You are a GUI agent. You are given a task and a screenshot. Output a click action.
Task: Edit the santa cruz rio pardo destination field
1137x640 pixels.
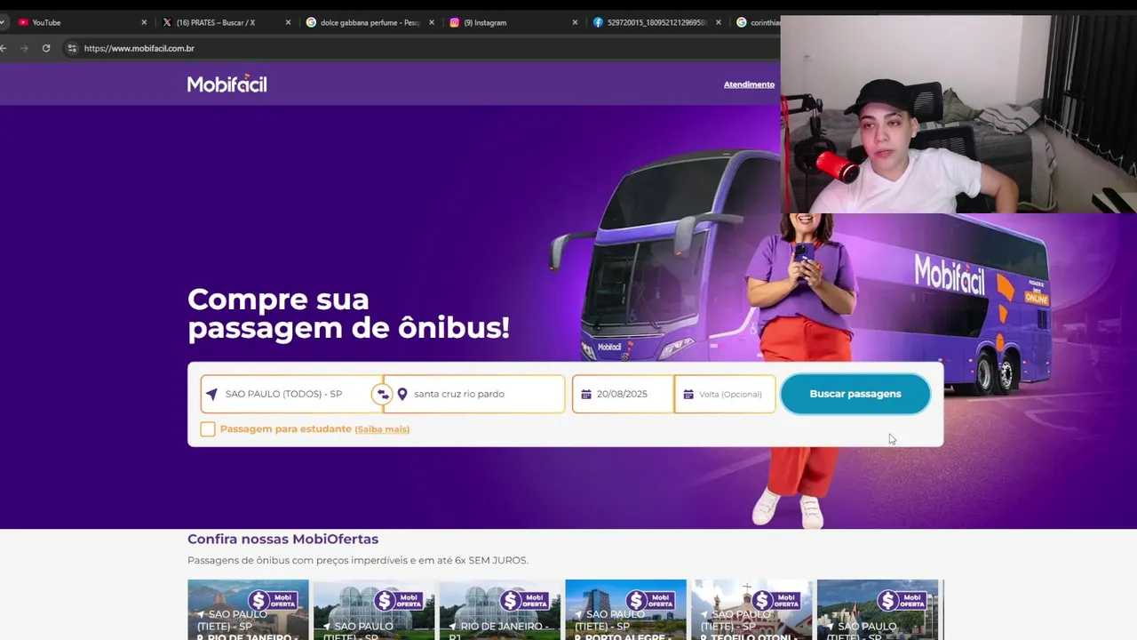pos(474,394)
